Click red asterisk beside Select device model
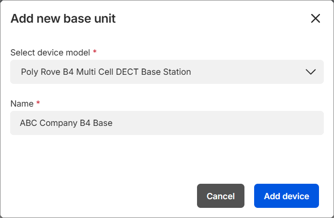This screenshot has width=334, height=218. point(94,51)
